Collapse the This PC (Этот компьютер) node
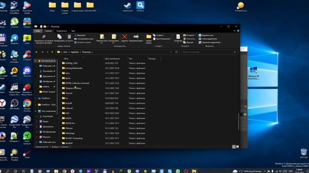The image size is (309, 173). click(36, 111)
